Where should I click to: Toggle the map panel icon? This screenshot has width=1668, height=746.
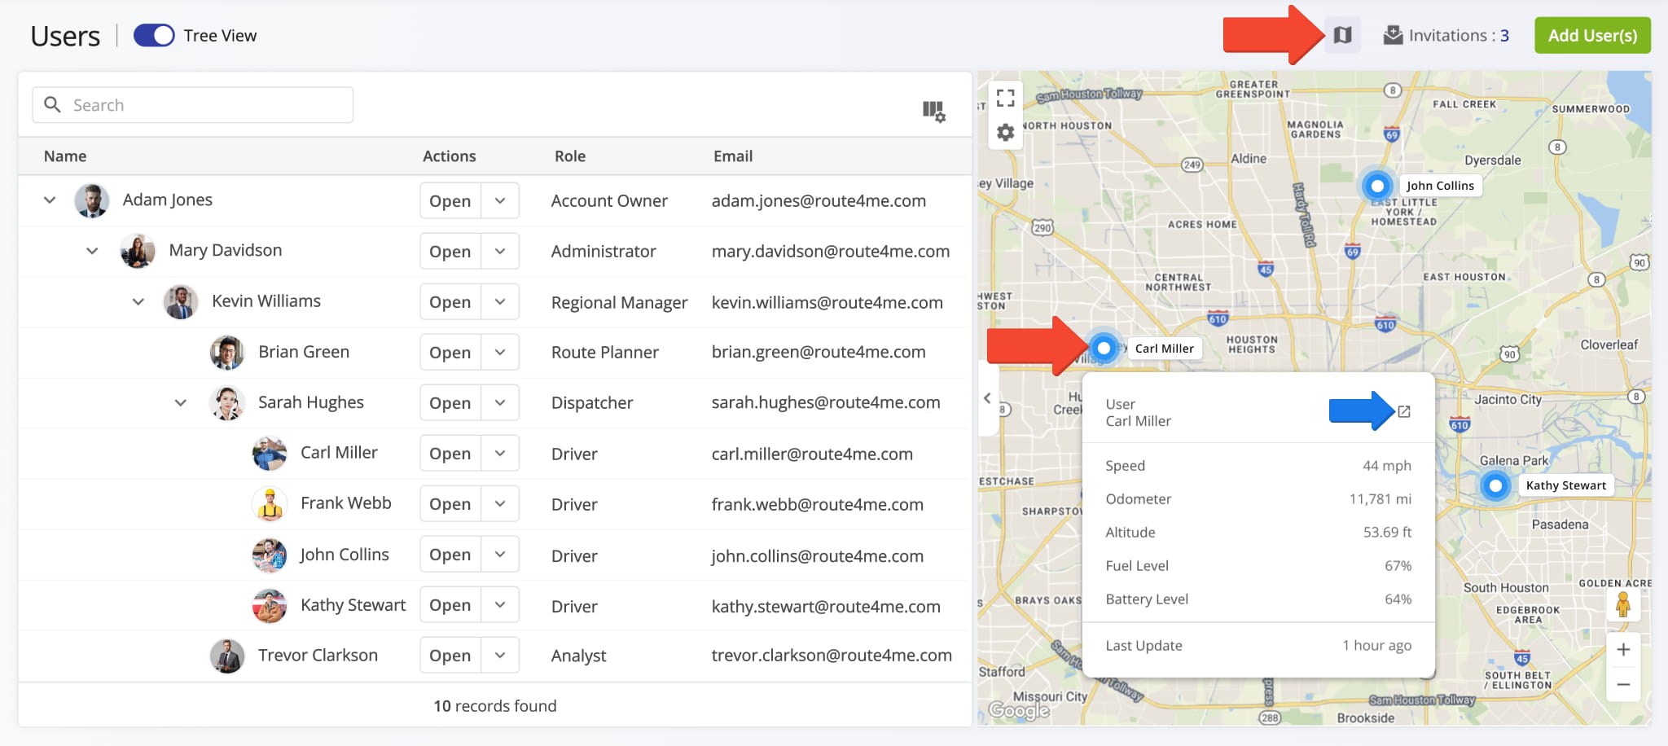[1342, 35]
